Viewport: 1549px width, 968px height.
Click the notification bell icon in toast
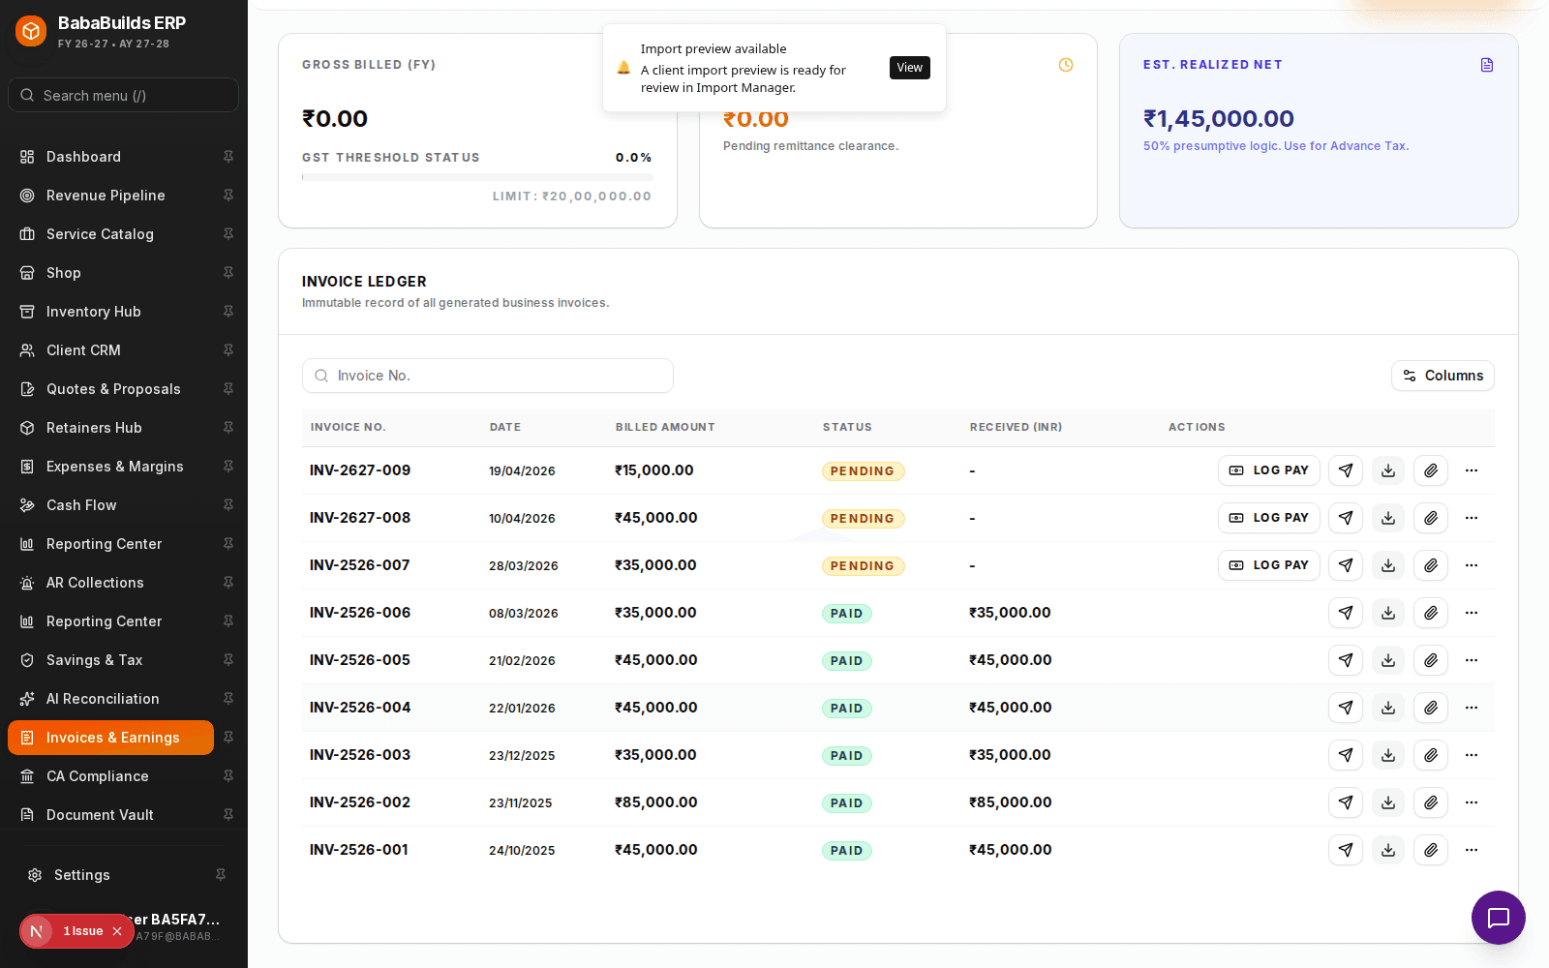(623, 68)
